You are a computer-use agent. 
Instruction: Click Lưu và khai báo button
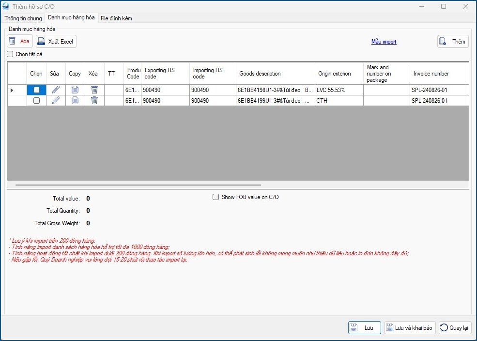tap(410, 328)
